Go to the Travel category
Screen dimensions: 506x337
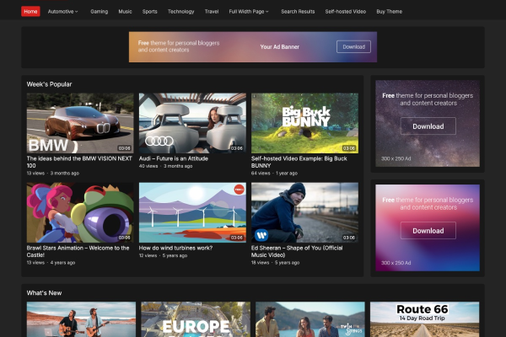click(212, 11)
